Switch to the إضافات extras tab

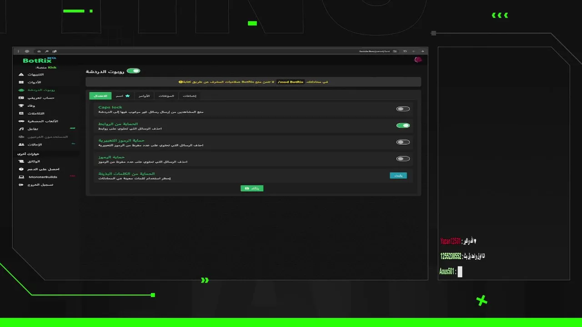189,96
